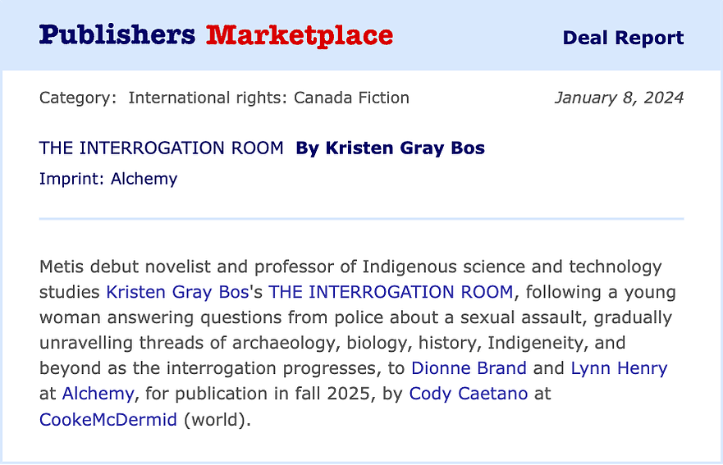Click the Publishers Marketplace logo
The width and height of the screenshot is (723, 465).
coord(216,35)
